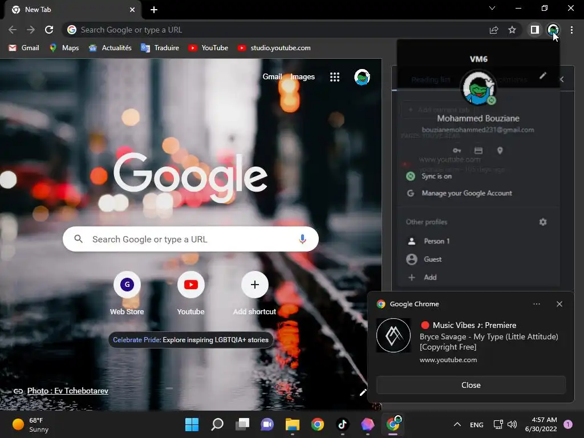Click the browser forward arrow
Screen dimensions: 584x438
point(31,30)
